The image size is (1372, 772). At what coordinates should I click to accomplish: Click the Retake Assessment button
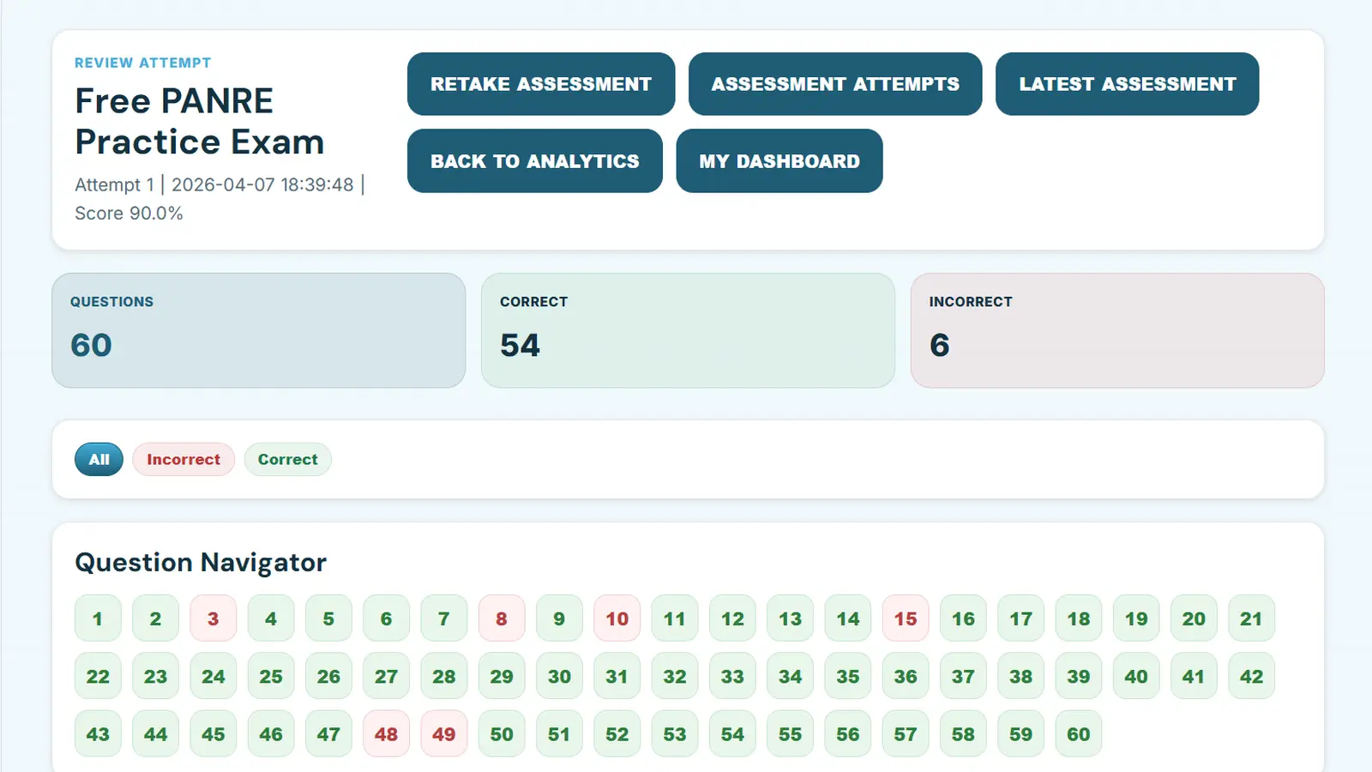pos(540,84)
